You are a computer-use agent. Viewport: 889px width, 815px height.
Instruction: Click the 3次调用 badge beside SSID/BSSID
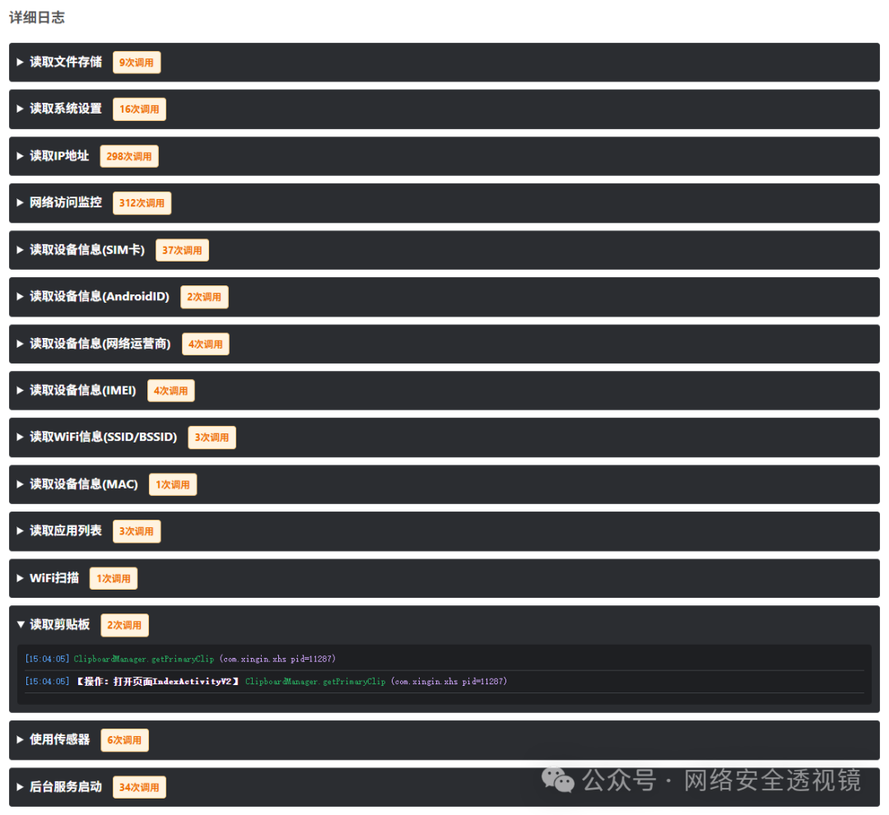(x=212, y=438)
